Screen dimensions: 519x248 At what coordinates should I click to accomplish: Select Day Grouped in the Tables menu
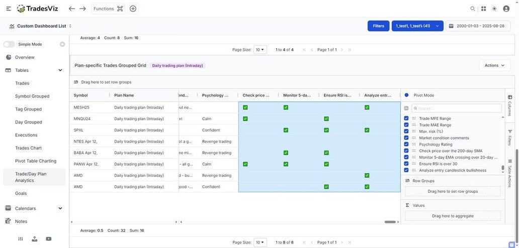click(x=29, y=122)
